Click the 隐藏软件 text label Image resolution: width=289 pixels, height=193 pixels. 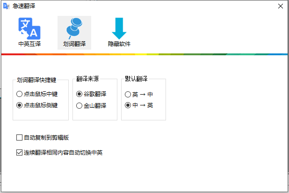tap(119, 44)
